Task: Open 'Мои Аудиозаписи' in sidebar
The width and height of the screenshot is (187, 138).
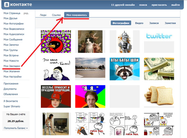Action: pyautogui.click(x=14, y=34)
